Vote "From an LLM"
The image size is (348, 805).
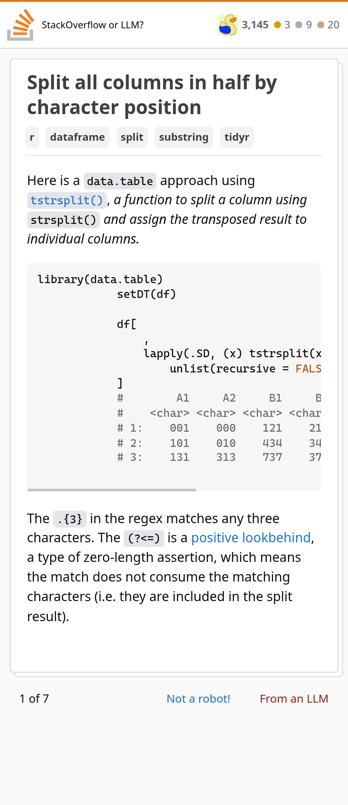[294, 699]
